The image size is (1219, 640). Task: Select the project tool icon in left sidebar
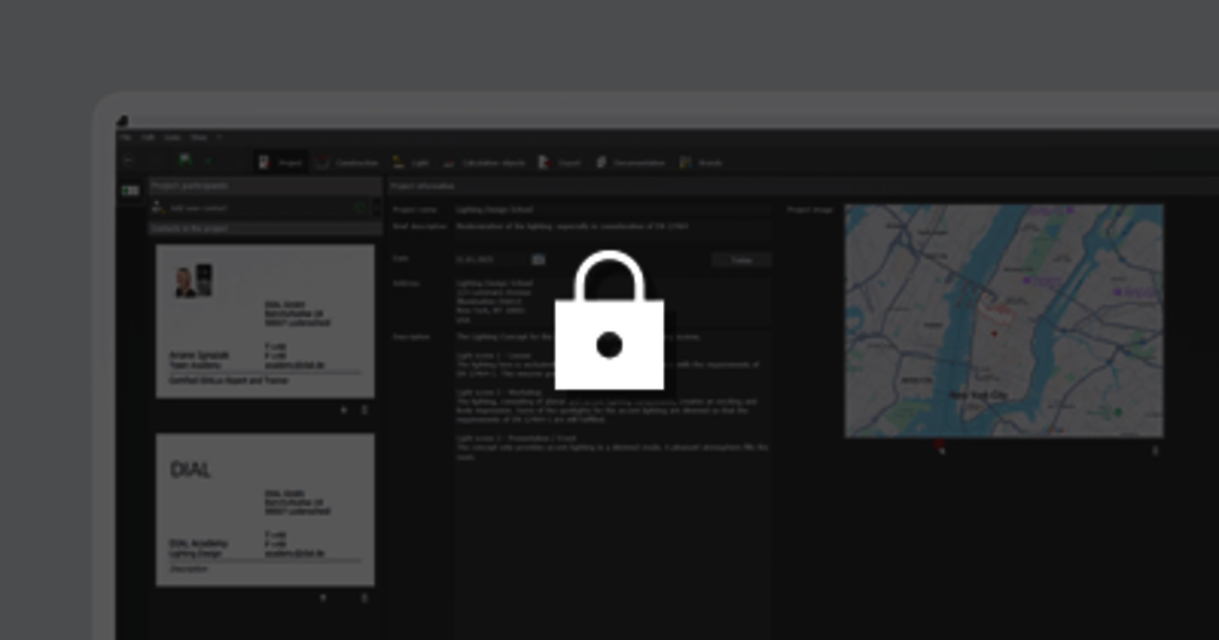130,190
